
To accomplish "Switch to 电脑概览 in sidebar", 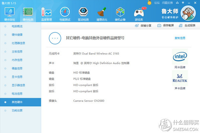I will coord(17,26).
